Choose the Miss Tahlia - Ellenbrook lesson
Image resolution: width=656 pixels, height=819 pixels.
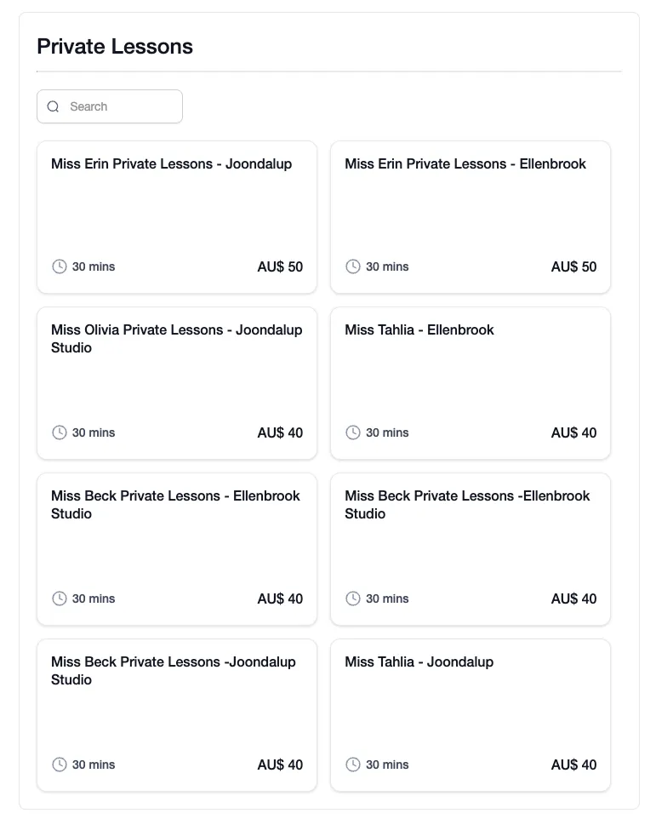419,330
